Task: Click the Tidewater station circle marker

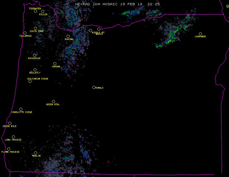Action: click(x=35, y=11)
